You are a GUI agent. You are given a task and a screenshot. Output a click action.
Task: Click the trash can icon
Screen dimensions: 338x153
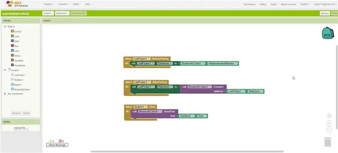pos(328,142)
